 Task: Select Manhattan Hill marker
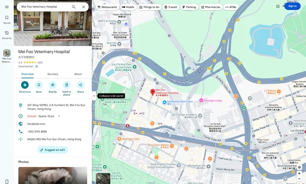(x=208, y=166)
